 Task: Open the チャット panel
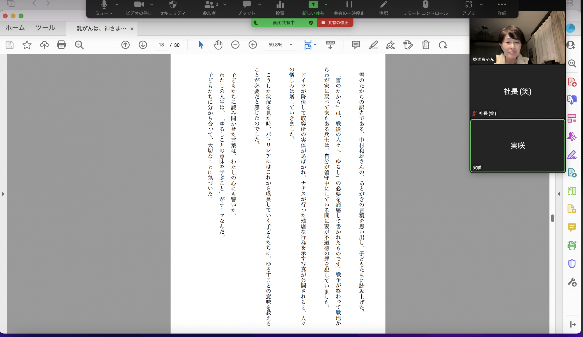click(x=247, y=8)
